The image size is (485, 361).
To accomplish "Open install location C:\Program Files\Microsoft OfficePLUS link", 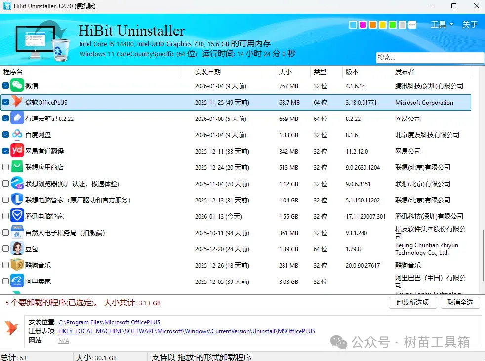I will (109, 322).
